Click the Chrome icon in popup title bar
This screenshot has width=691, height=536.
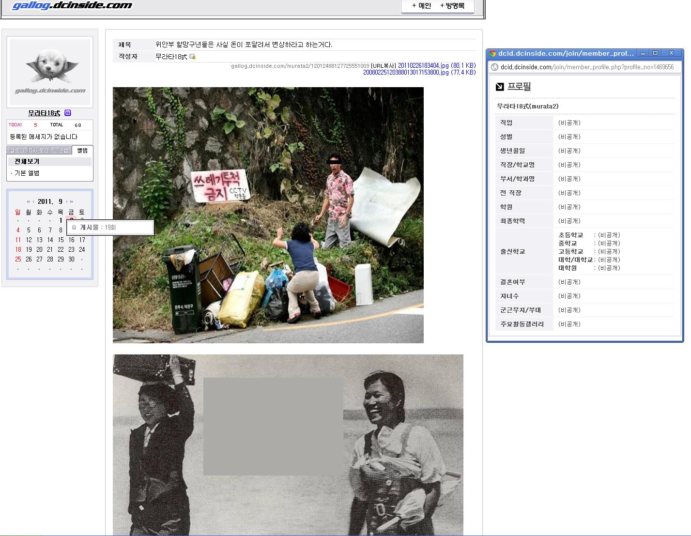492,53
